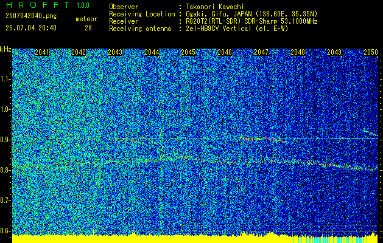Click the 2el-HB9CV Vertical antenna text
The image size is (383, 243).
coord(237,29)
